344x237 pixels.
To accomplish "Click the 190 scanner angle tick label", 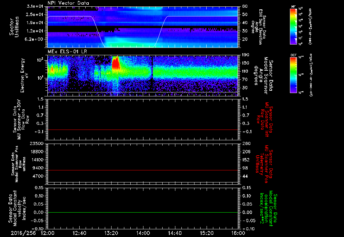I will tap(246, 55).
